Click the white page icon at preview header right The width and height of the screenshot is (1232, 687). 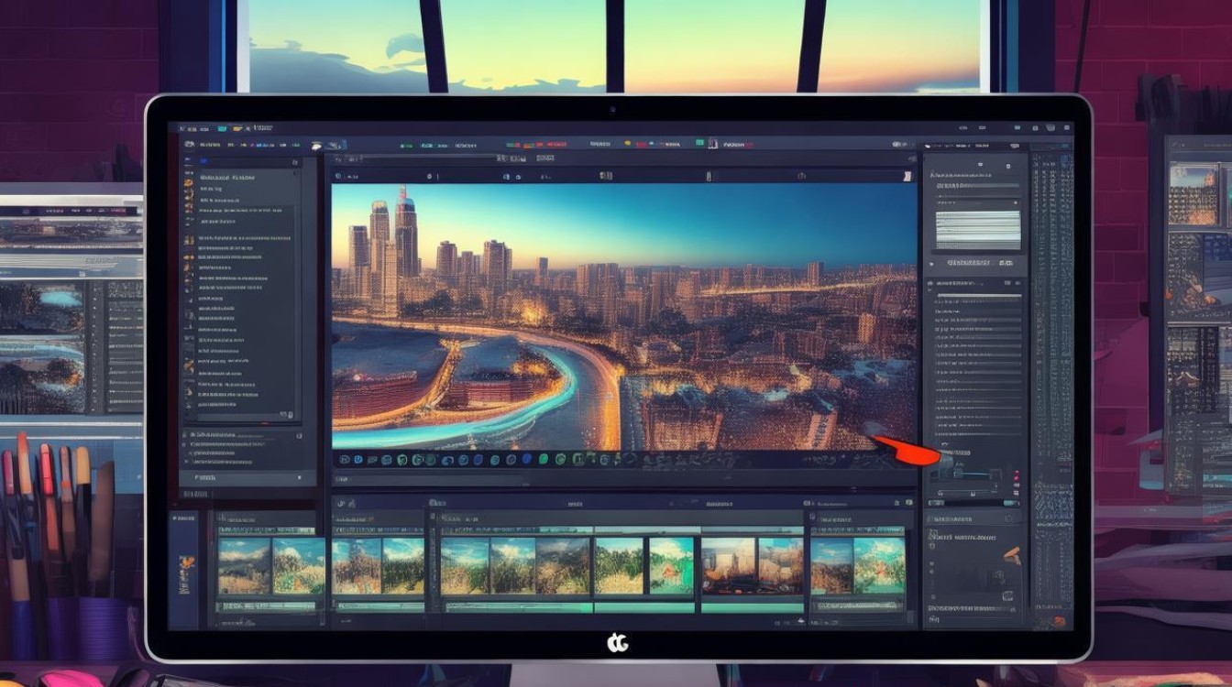906,175
